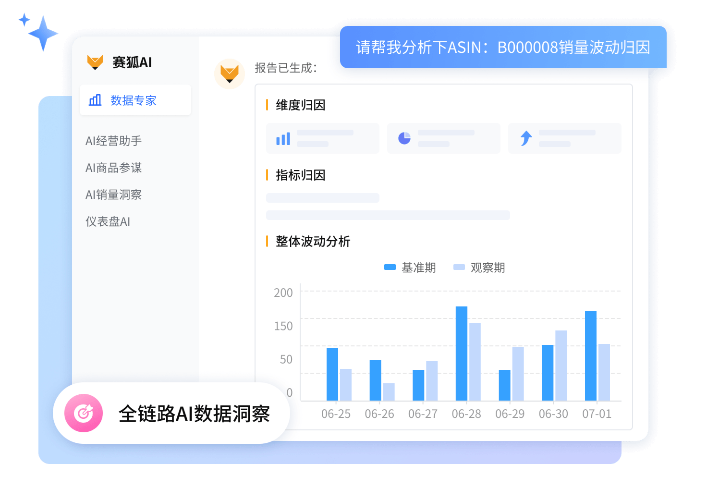Screen dimensions: 707x488
Task: Click the 观察期 bar for 06-26
Action: click(389, 392)
